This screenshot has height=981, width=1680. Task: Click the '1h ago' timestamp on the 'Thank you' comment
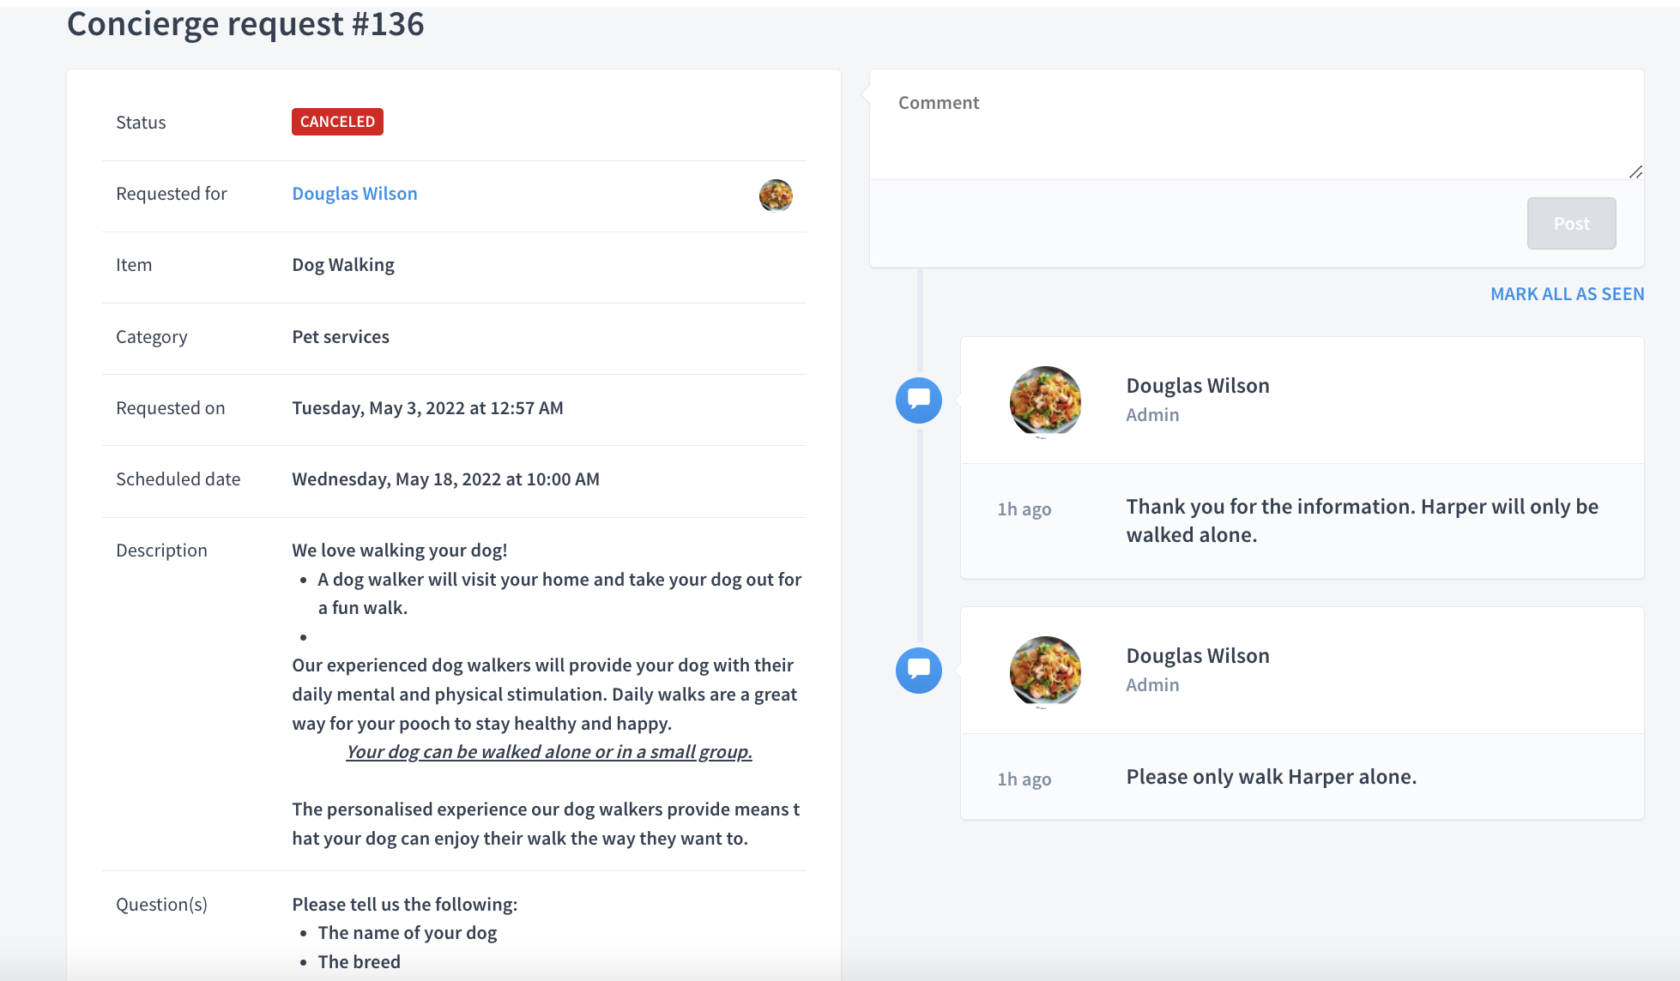pos(1024,509)
